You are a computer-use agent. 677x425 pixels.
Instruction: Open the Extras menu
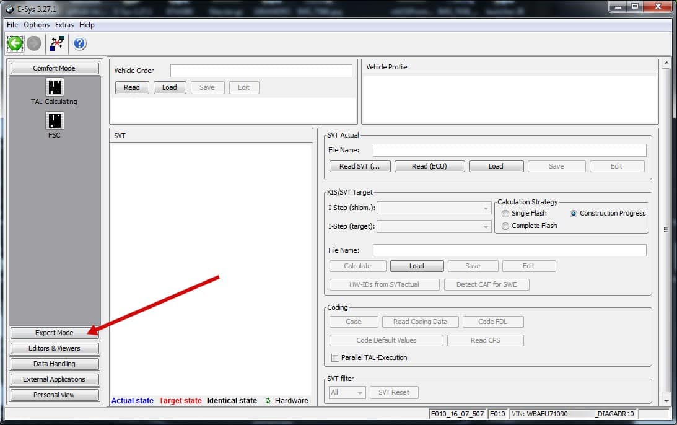pyautogui.click(x=64, y=25)
